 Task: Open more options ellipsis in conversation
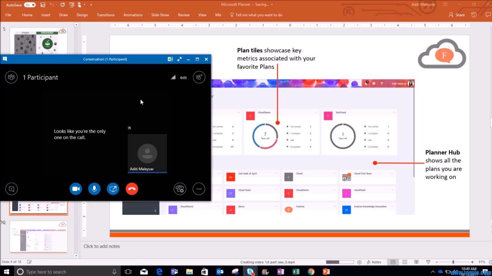click(x=199, y=189)
